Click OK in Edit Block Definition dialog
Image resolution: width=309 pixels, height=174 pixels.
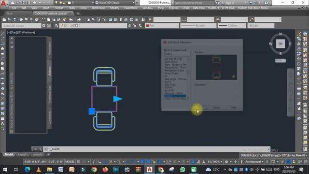coord(199,107)
